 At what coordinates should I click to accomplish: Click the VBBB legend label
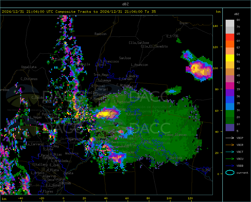coord(240,166)
